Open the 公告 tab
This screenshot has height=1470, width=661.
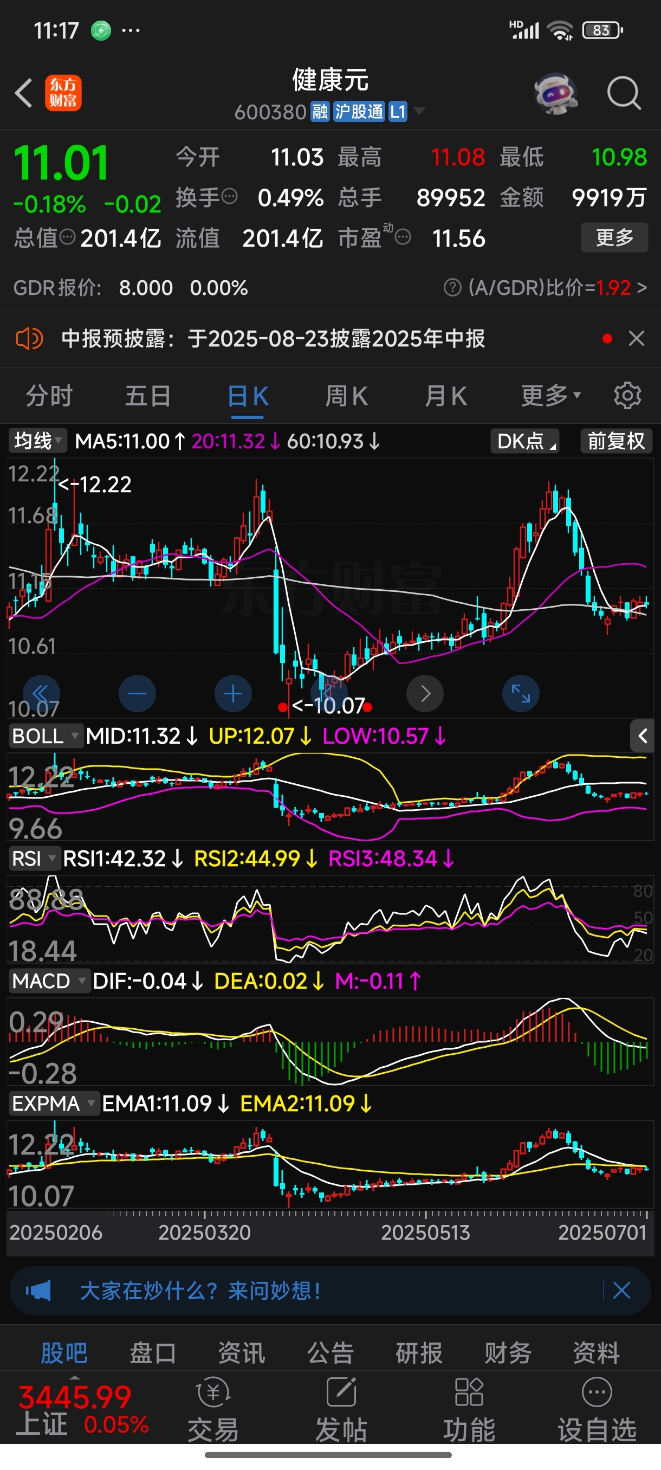click(x=330, y=1353)
